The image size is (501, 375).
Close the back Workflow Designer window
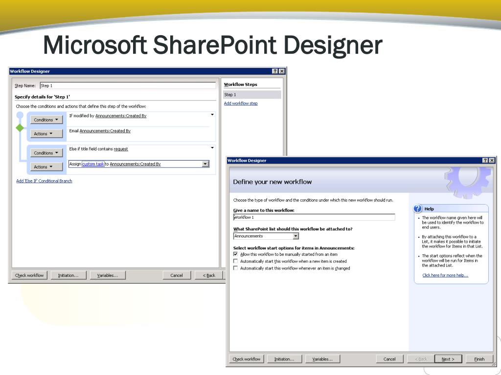[x=281, y=71]
